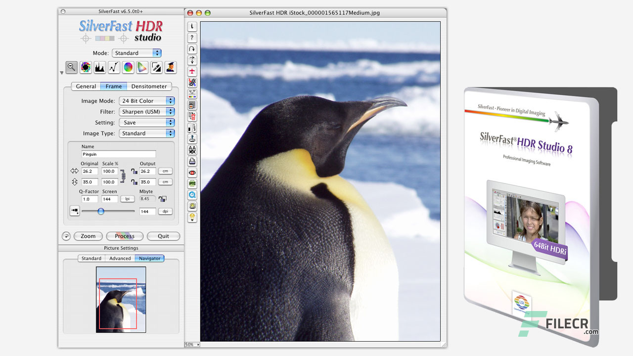Click the dpi resolution unit button

[165, 211]
